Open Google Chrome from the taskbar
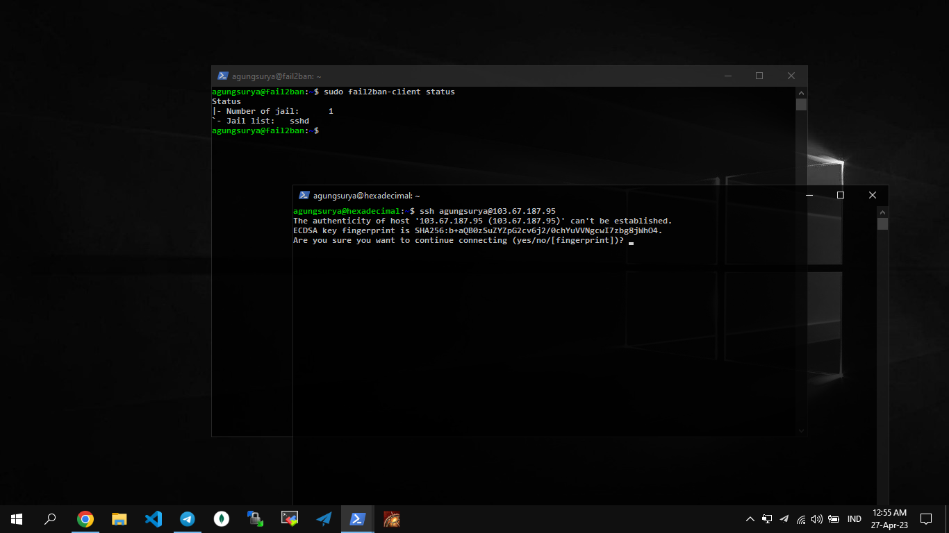The width and height of the screenshot is (949, 533). click(85, 519)
